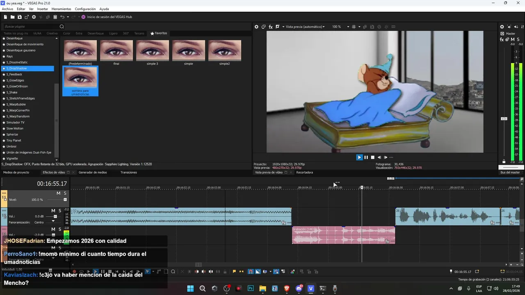525x295 pixels.
Task: Select the zoom magnifier tool below timeline
Action: point(173,271)
